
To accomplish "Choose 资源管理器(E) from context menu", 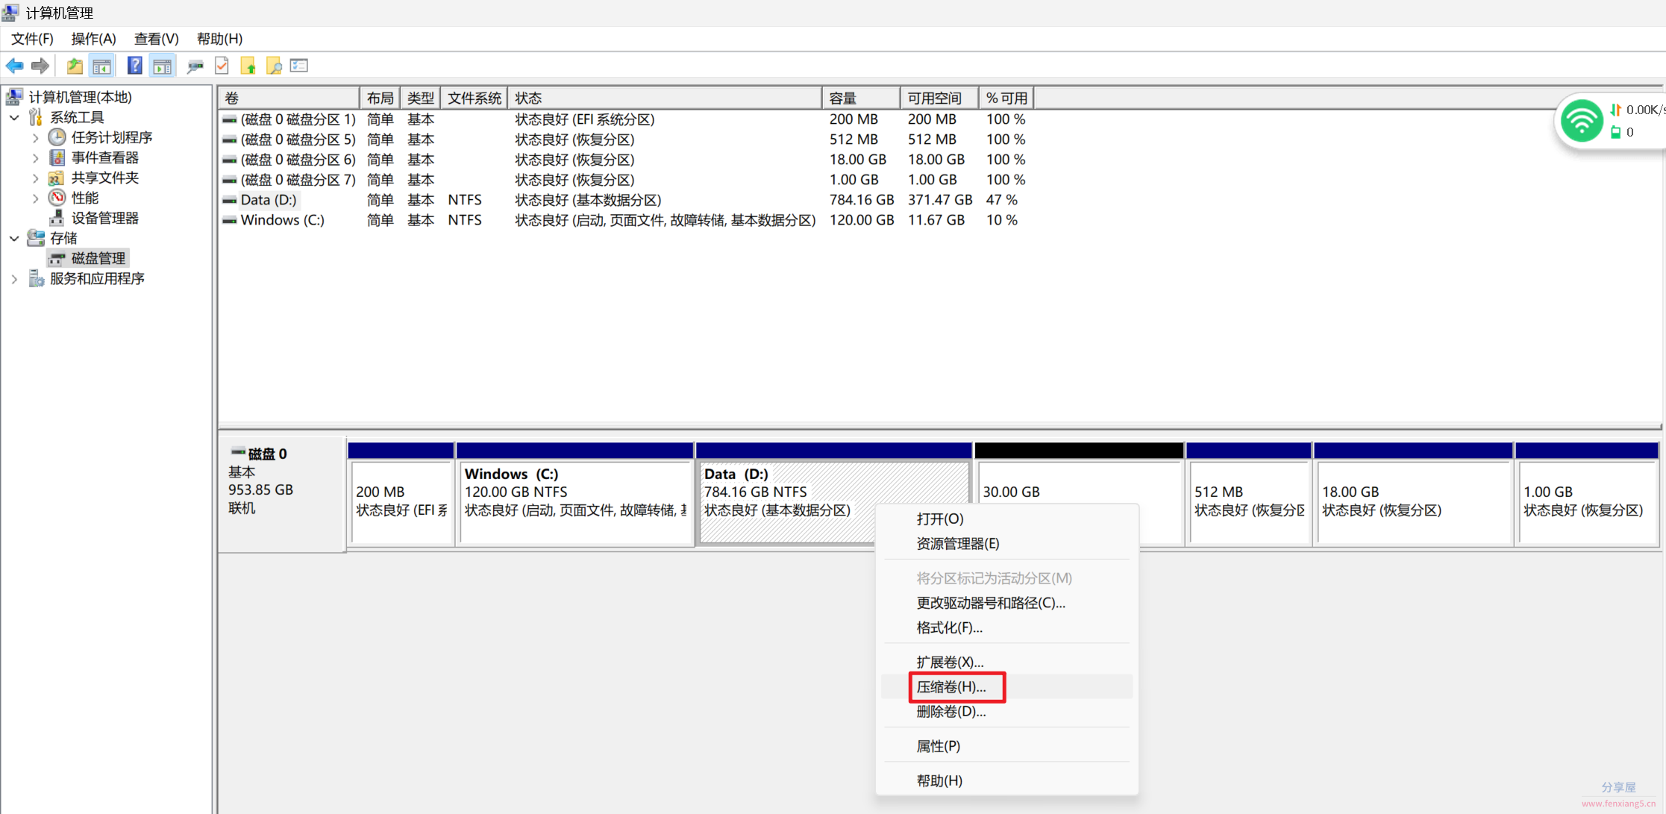I will 1006,544.
